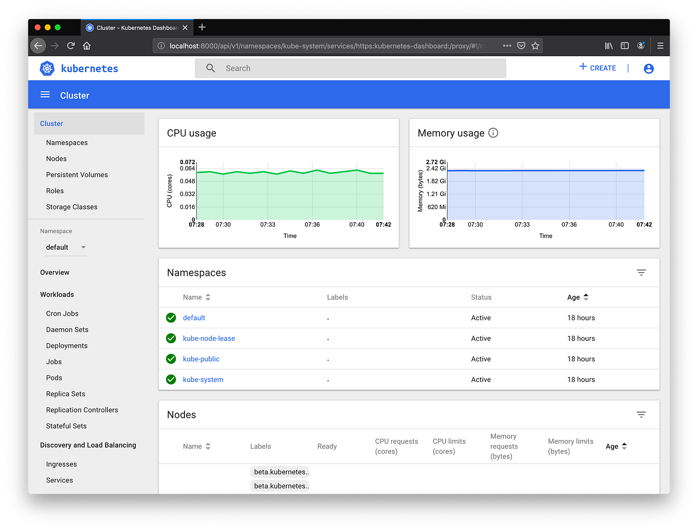698x531 pixels.
Task: Open the filter icon on Namespaces panel
Action: [x=641, y=272]
